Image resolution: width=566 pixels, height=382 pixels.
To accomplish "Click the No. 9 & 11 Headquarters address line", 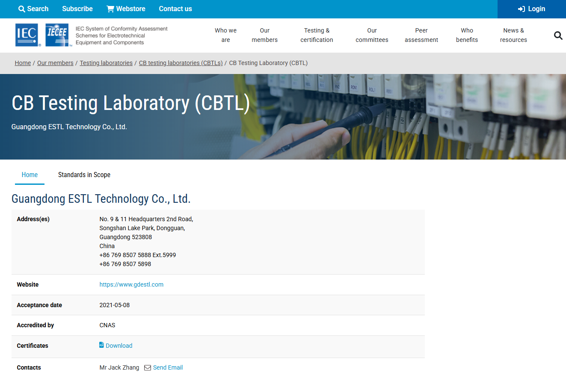I will tap(146, 219).
